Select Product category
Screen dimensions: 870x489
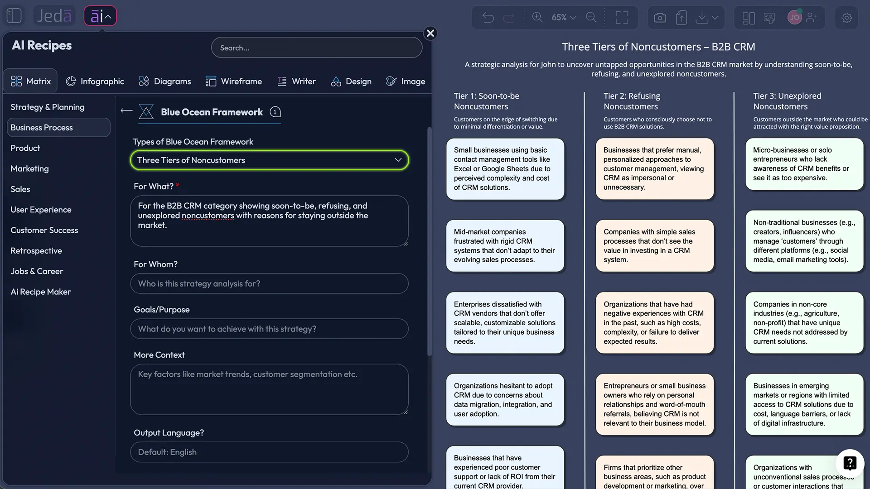click(x=25, y=148)
